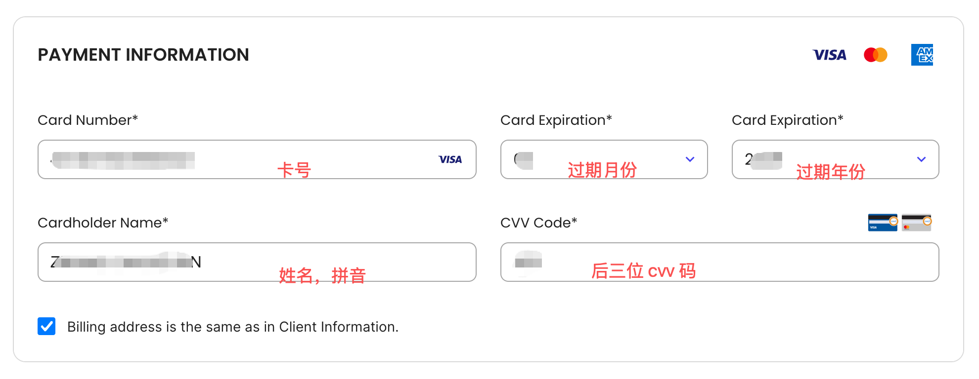This screenshot has width=979, height=379.
Task: Click the red 卡号 annotation text
Action: [294, 170]
